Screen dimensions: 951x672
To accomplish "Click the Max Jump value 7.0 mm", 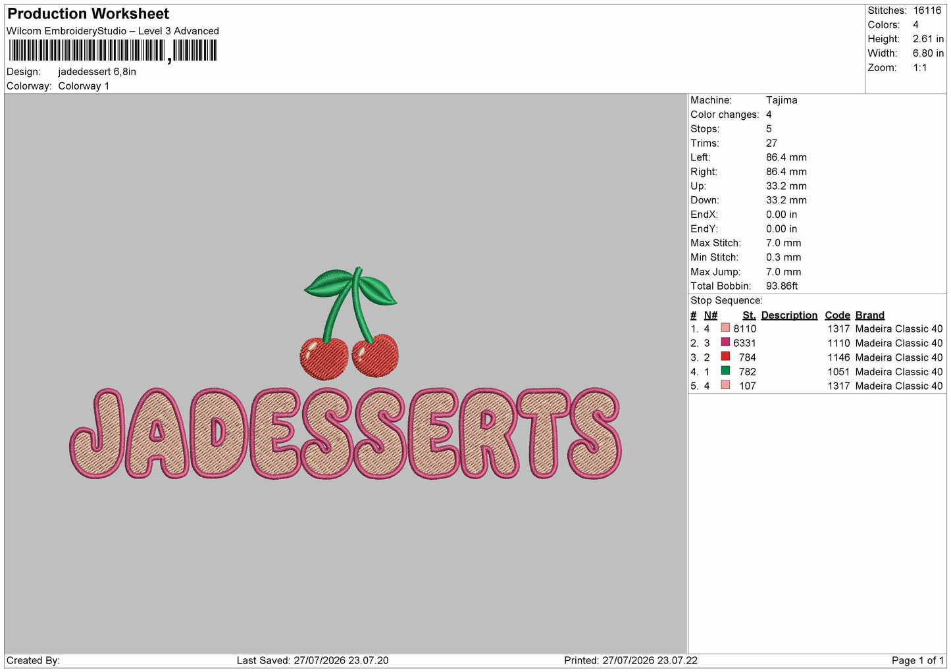I will pyautogui.click(x=783, y=272).
